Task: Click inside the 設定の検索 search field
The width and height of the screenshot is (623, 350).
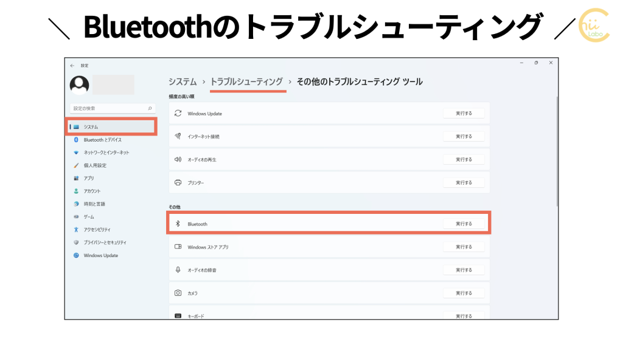Action: point(113,108)
